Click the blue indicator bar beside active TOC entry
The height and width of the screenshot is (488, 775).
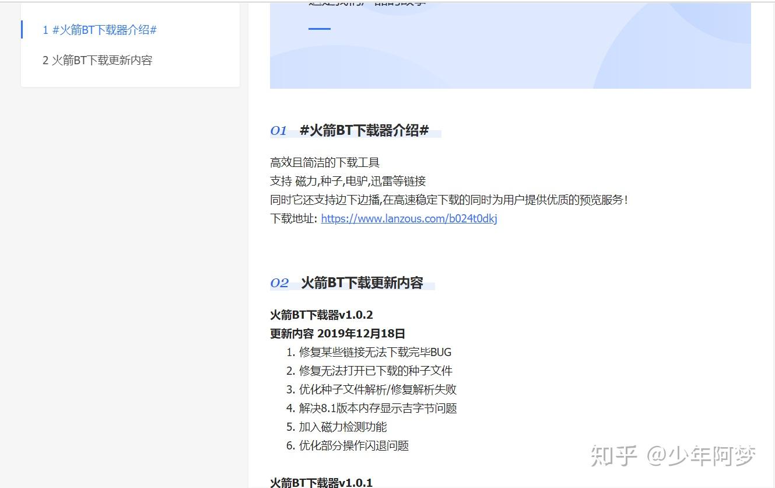22,30
